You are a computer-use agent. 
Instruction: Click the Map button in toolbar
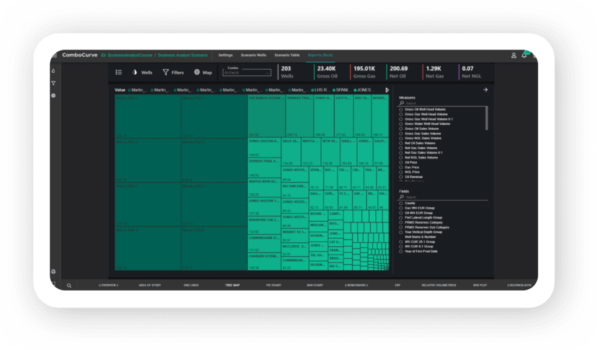pos(203,72)
